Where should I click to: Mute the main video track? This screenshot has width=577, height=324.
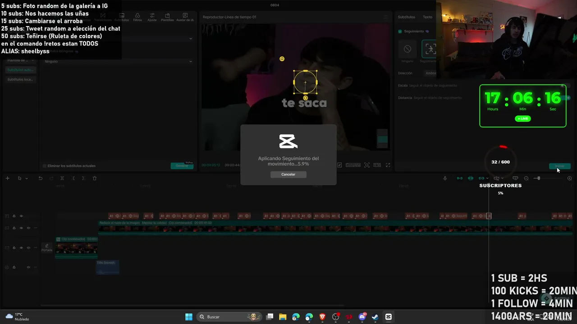coord(28,228)
